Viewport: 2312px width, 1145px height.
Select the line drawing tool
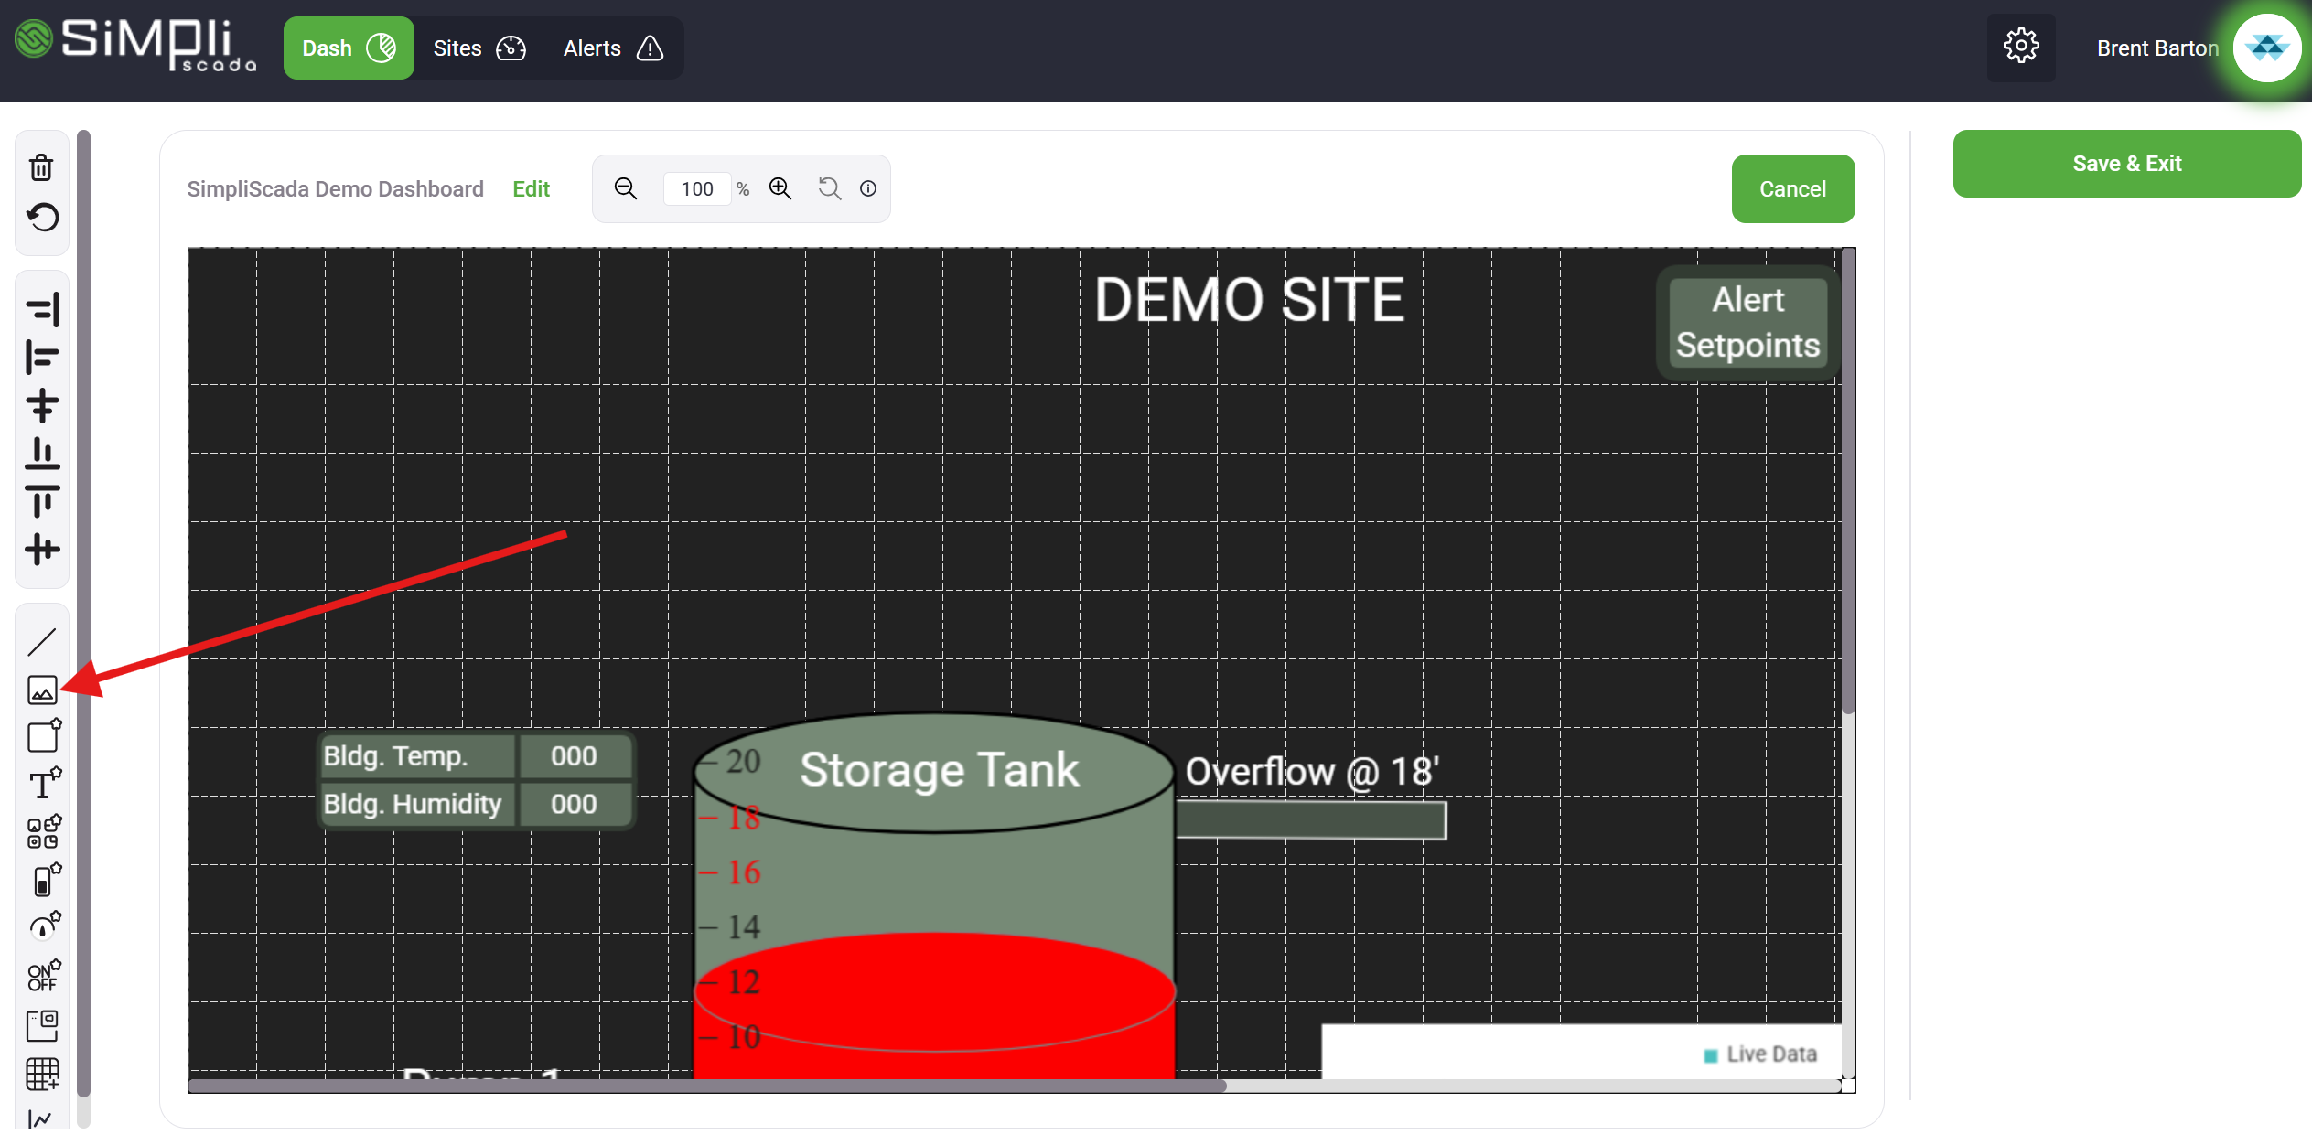coord(42,642)
